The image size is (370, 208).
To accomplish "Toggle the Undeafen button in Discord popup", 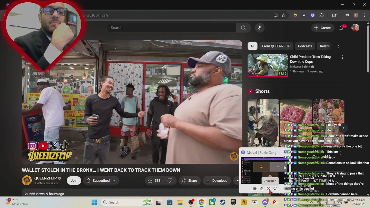I will point(269,189).
